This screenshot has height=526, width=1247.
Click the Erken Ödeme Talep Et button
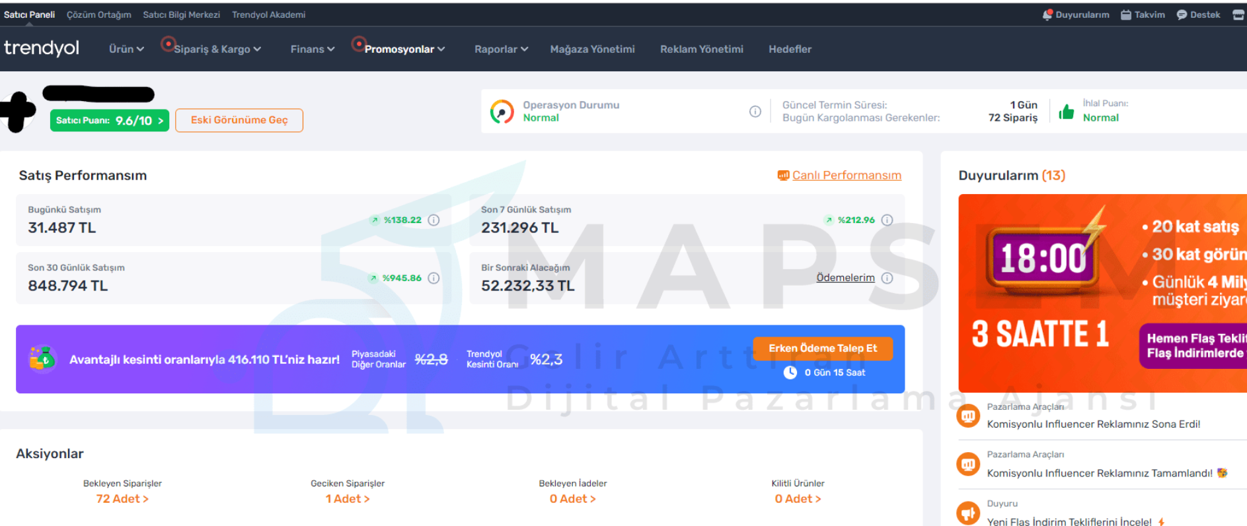(823, 348)
